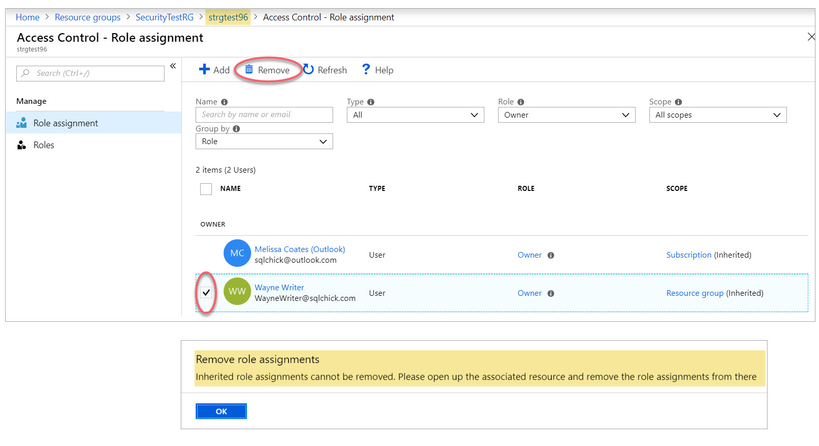Click the info icon next to Type

pyautogui.click(x=371, y=102)
